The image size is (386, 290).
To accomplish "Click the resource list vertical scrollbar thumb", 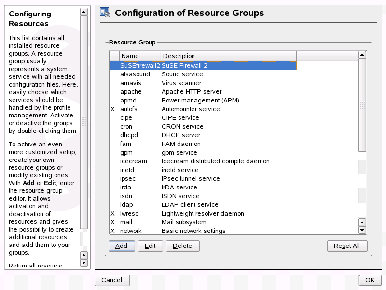I will point(362,105).
